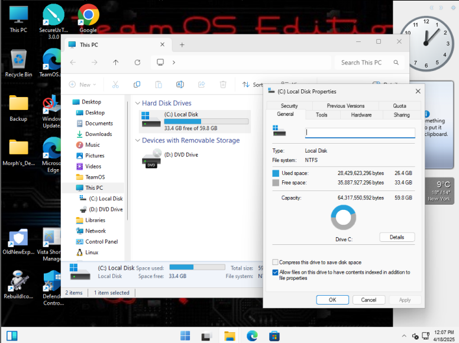Open the Sort dropdown in toolbar
This screenshot has height=343, width=459.
253,85
